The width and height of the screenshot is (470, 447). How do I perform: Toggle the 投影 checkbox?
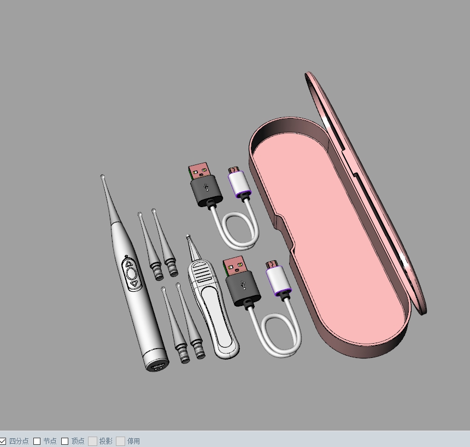point(92,441)
